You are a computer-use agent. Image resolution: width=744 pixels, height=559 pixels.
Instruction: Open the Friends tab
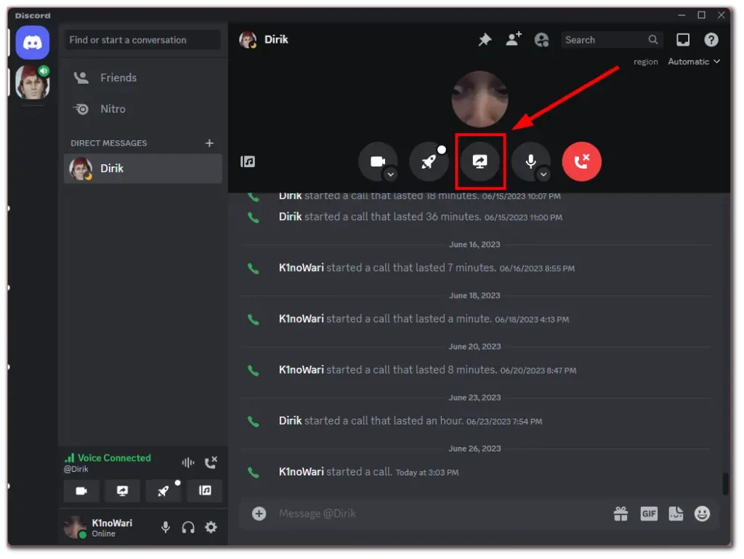(142, 78)
